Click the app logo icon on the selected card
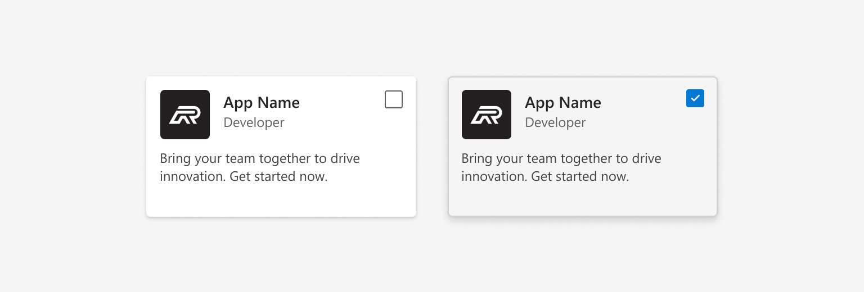The image size is (864, 292). point(487,115)
